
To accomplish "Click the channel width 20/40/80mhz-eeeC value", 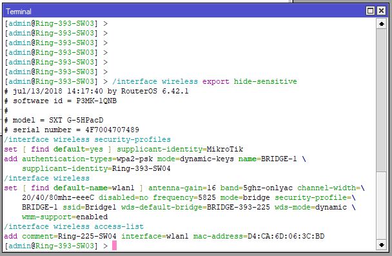I will pyautogui.click(x=58, y=197).
